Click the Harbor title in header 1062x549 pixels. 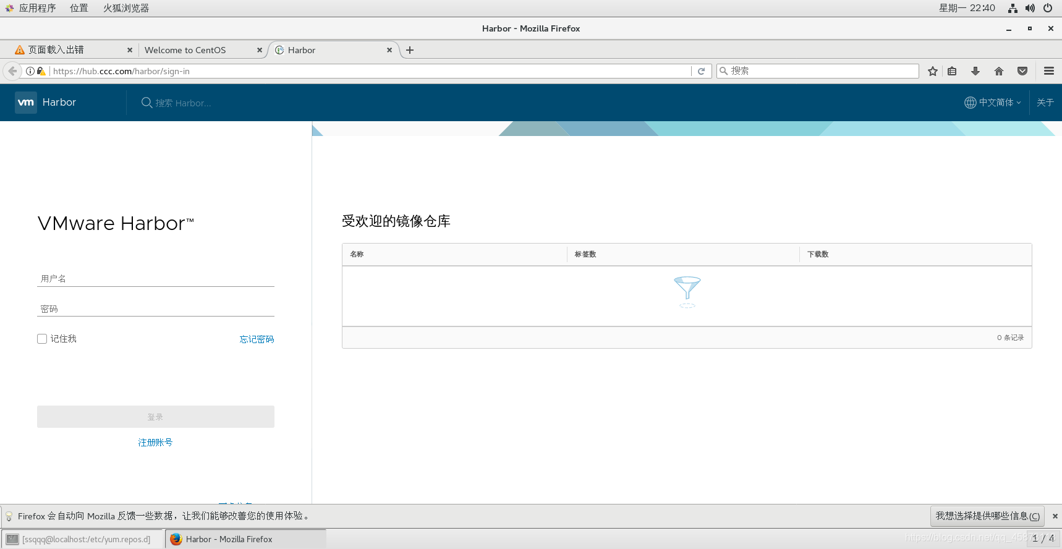coord(59,103)
